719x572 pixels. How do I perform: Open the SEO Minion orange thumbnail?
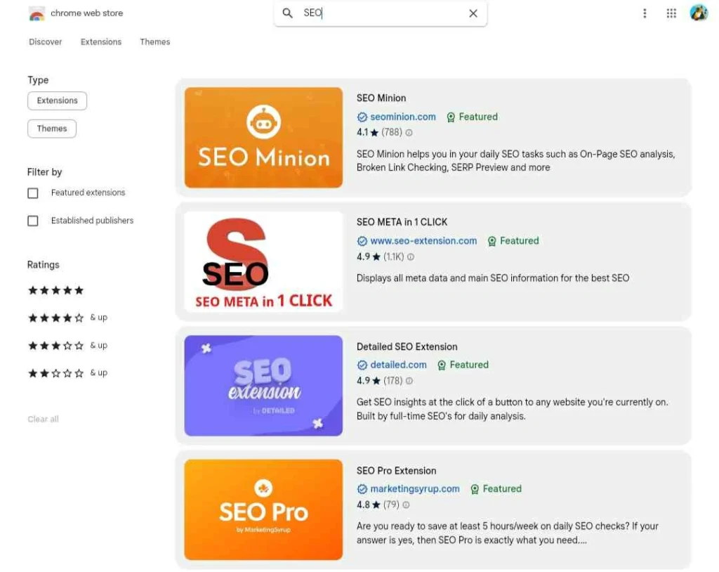pos(264,138)
